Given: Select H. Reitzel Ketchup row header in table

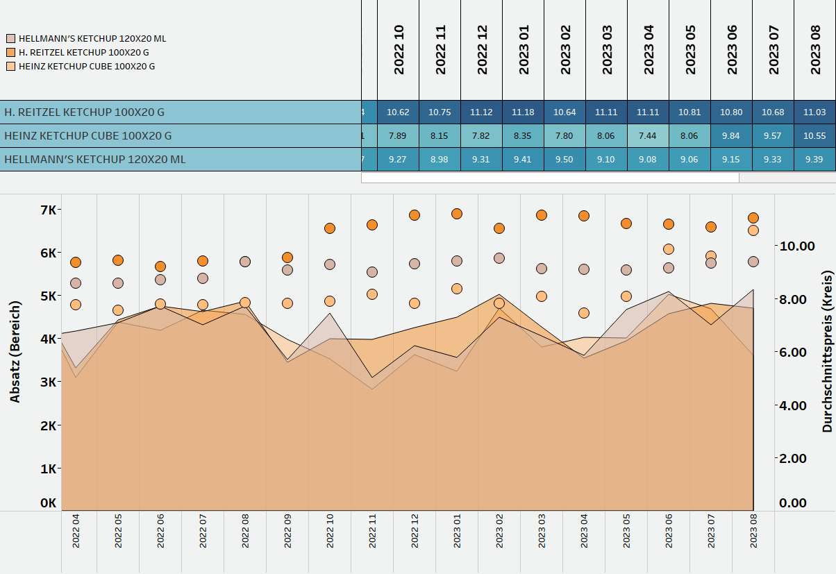Looking at the screenshot, I should [180, 112].
